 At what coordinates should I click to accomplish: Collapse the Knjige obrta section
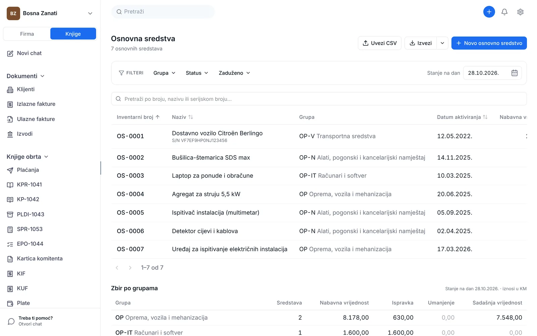tap(28, 157)
